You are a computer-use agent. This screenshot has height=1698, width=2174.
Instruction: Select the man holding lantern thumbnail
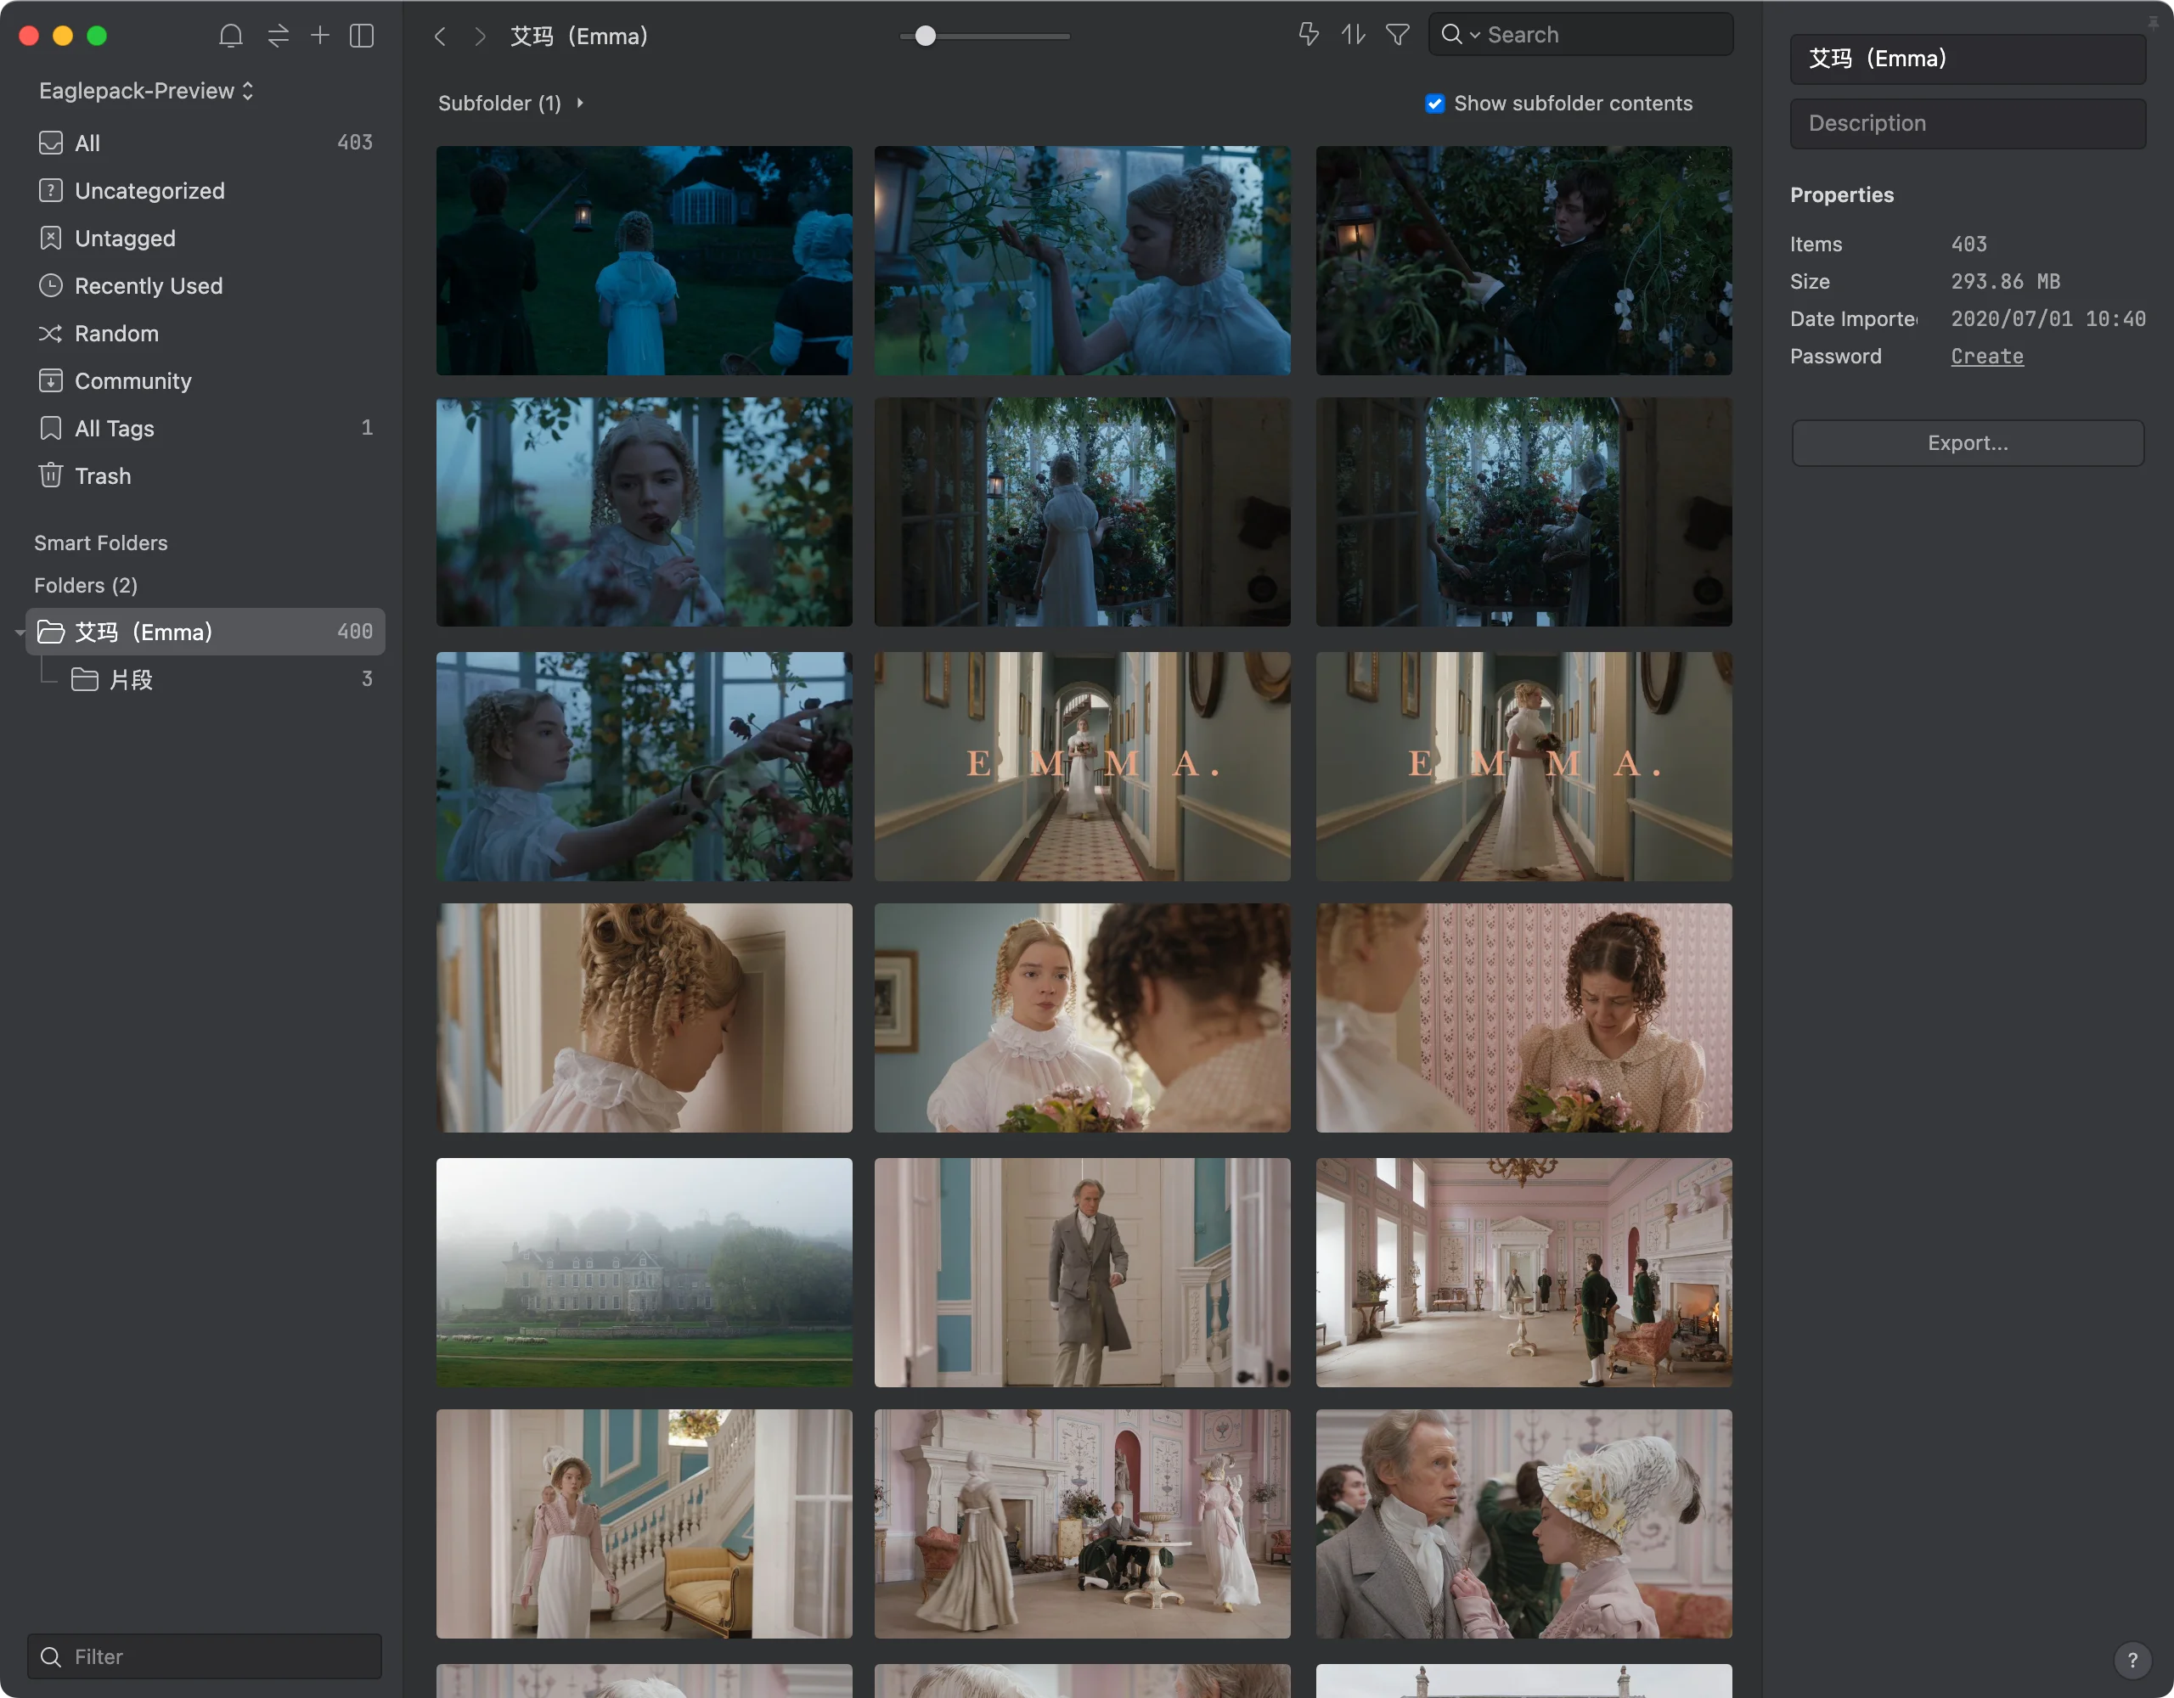1523,261
